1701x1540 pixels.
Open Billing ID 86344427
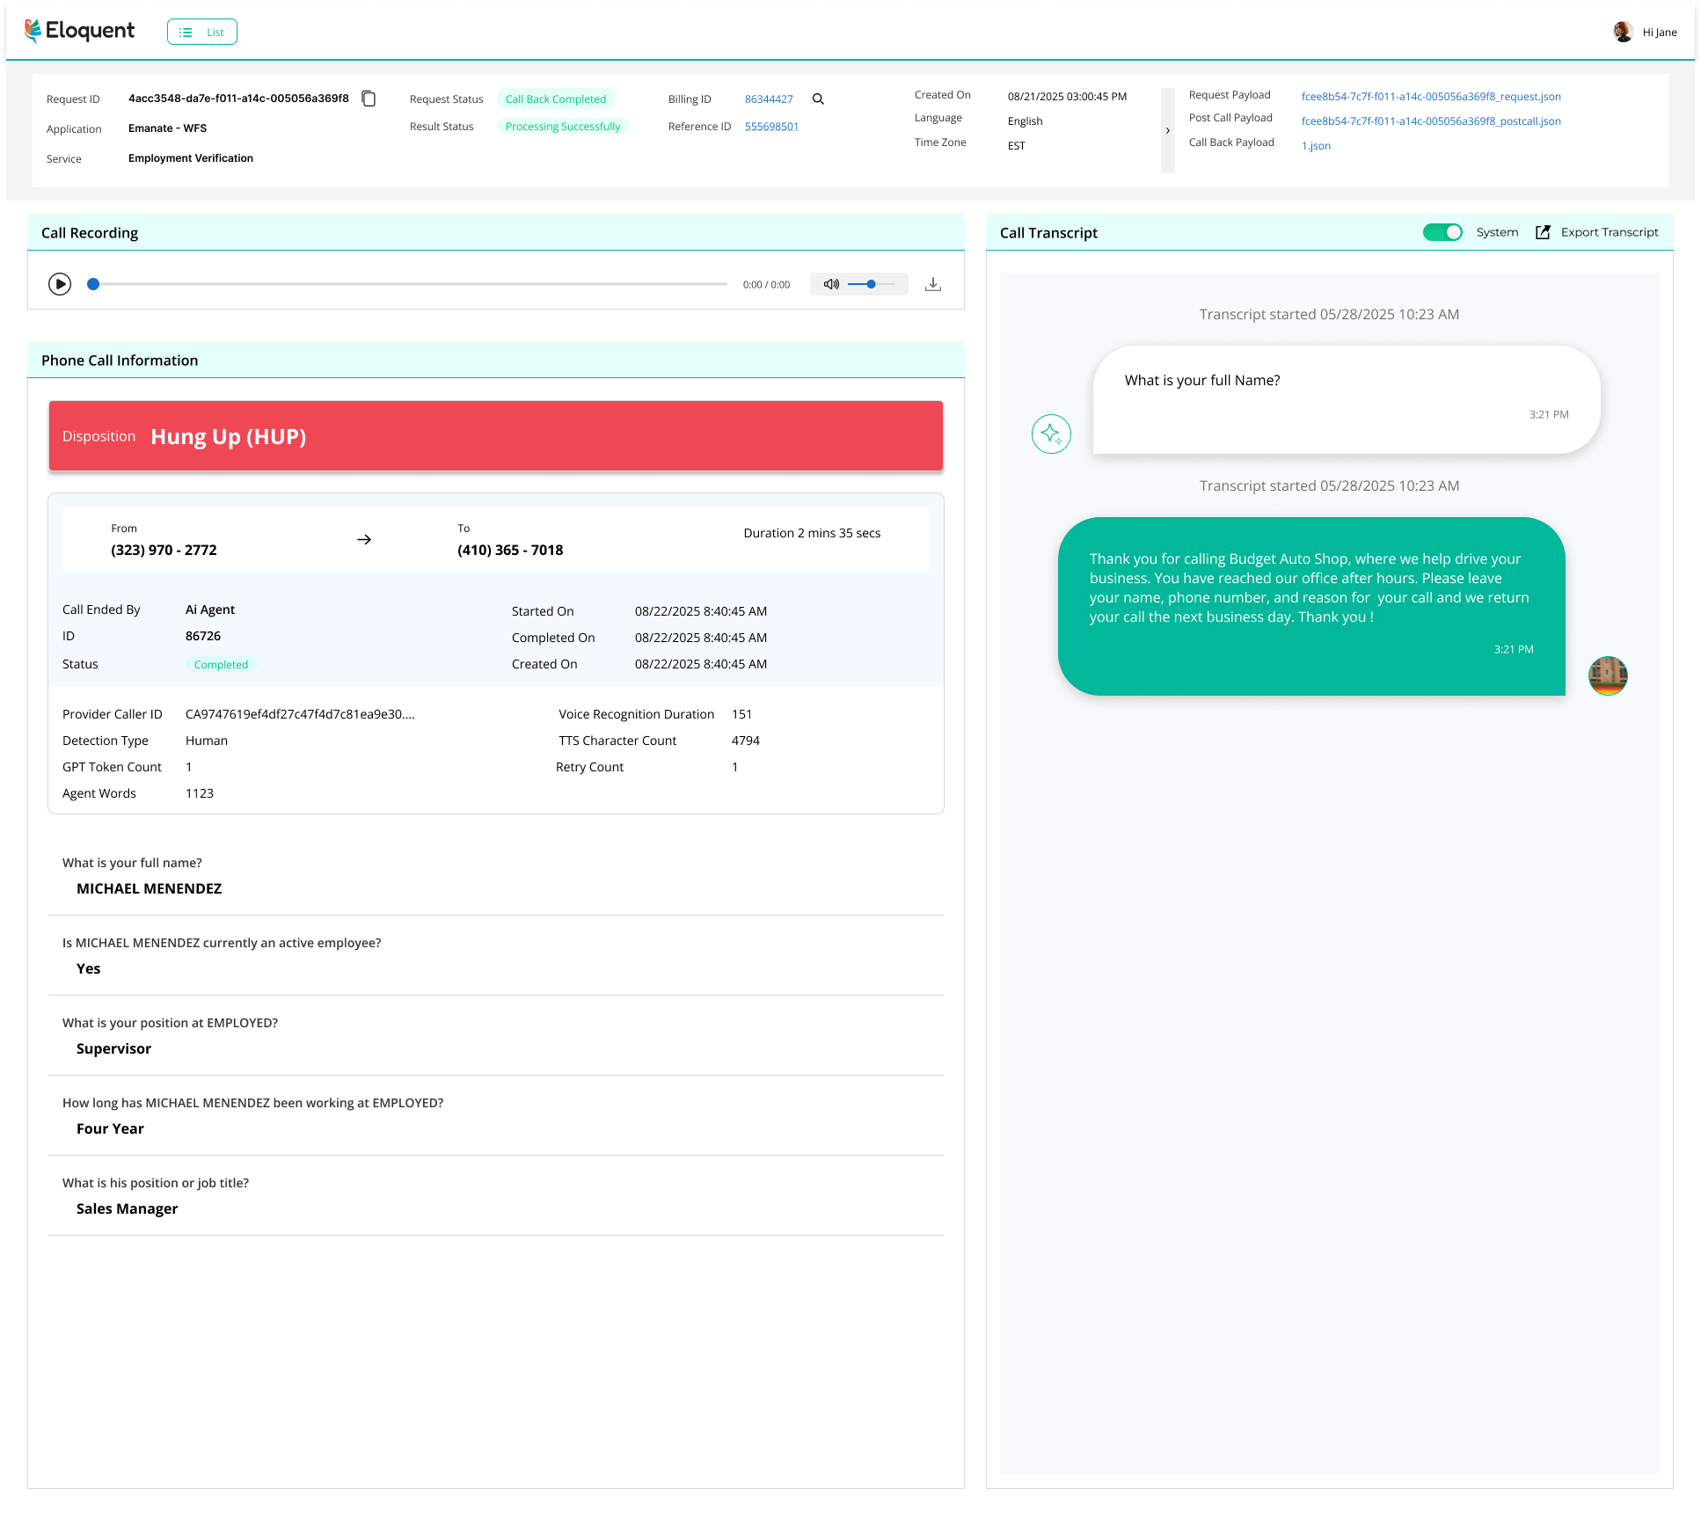tap(768, 99)
